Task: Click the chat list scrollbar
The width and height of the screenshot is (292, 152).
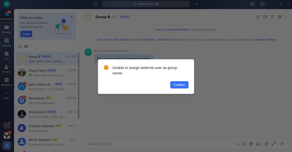Action: (79, 86)
